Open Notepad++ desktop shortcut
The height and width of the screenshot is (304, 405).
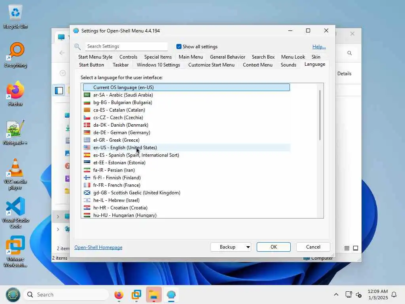15,132
